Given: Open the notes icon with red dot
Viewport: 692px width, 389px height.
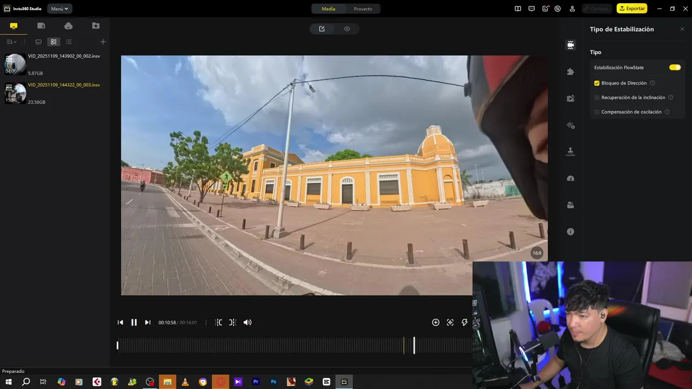Looking at the screenshot, I should click(x=545, y=9).
